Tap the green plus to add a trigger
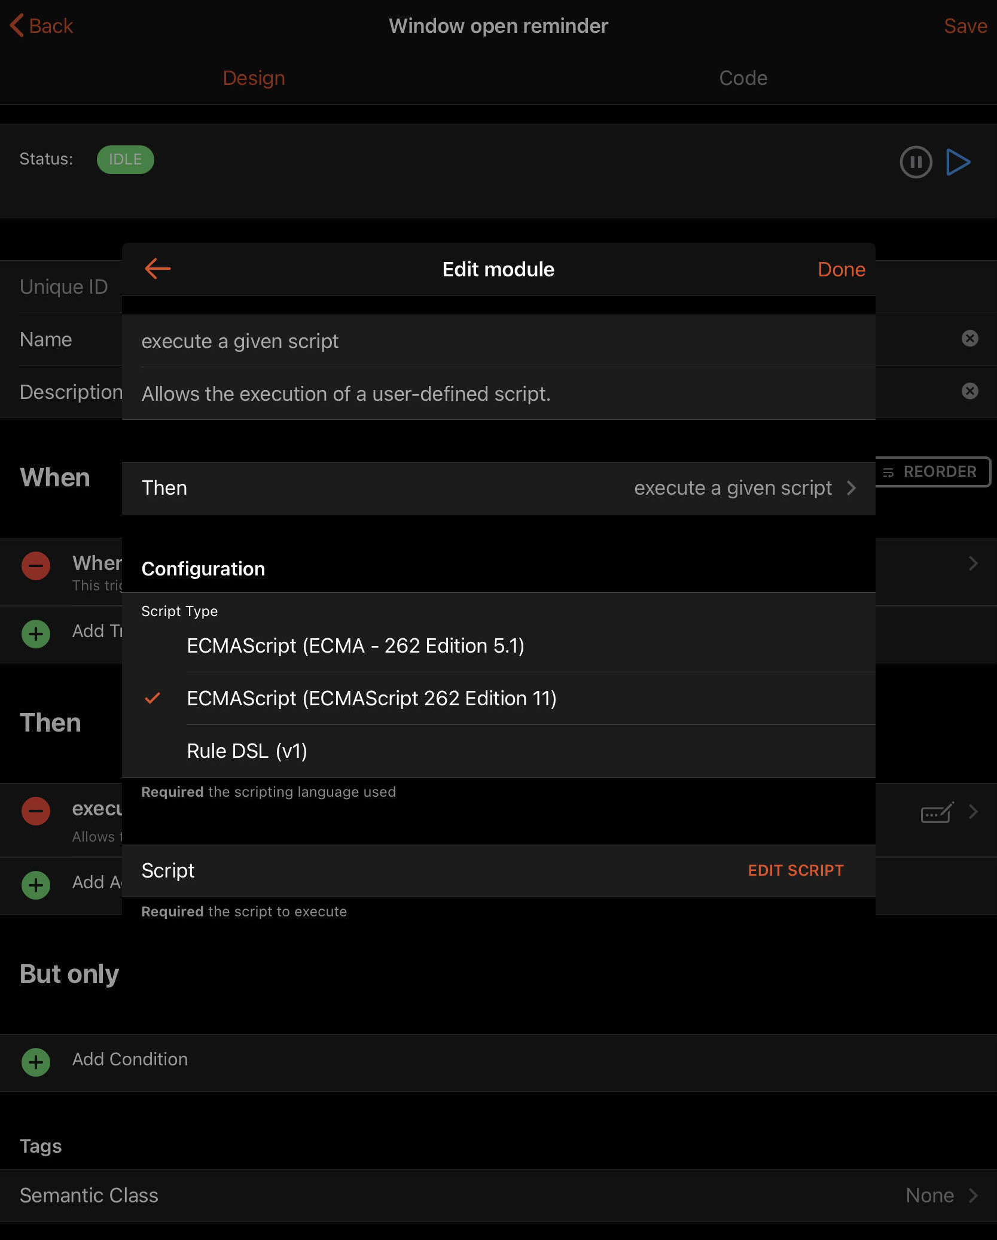Screen dimensions: 997x1240 tap(36, 633)
